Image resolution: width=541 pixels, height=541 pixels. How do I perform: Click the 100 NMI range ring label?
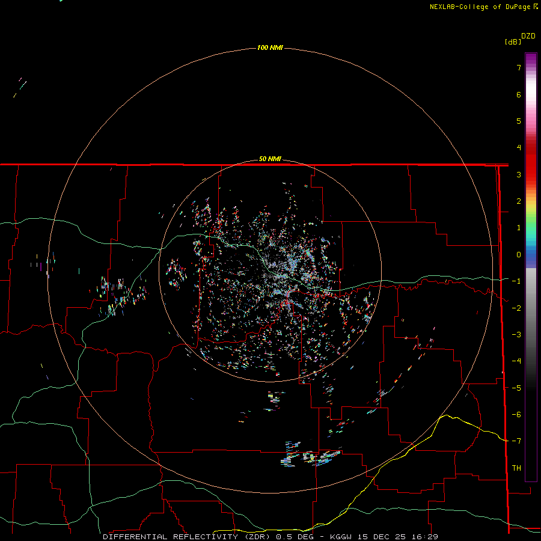point(270,47)
